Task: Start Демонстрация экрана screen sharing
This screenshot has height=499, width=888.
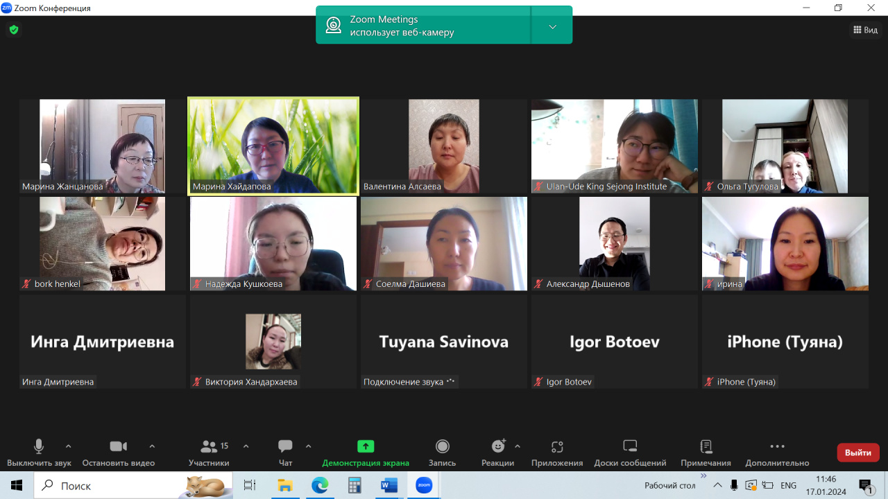Action: point(366,447)
